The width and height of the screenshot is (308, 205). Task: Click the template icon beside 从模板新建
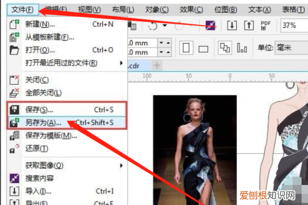14,37
